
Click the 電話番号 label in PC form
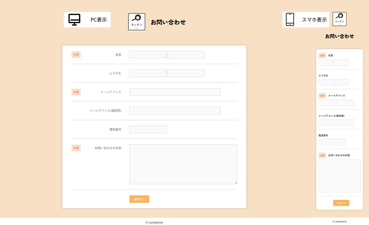[115, 129]
